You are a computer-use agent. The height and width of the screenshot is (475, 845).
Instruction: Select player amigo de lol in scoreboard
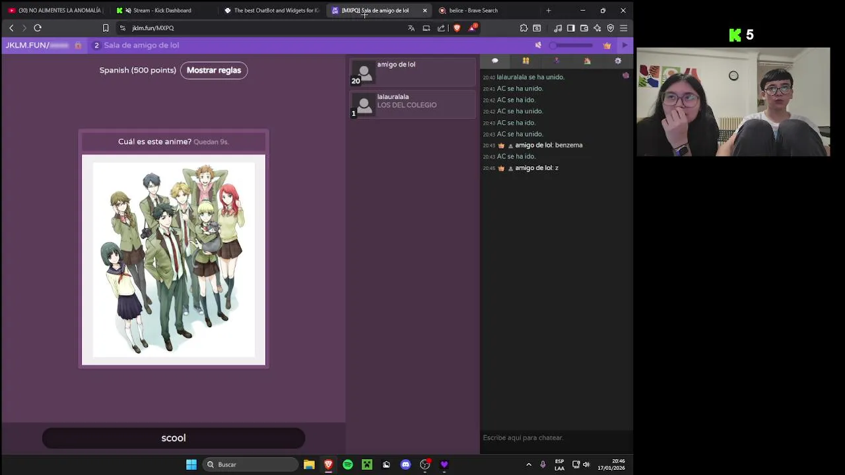[x=413, y=73]
